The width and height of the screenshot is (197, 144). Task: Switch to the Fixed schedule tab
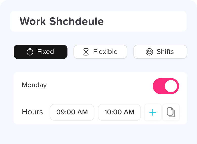pos(40,52)
